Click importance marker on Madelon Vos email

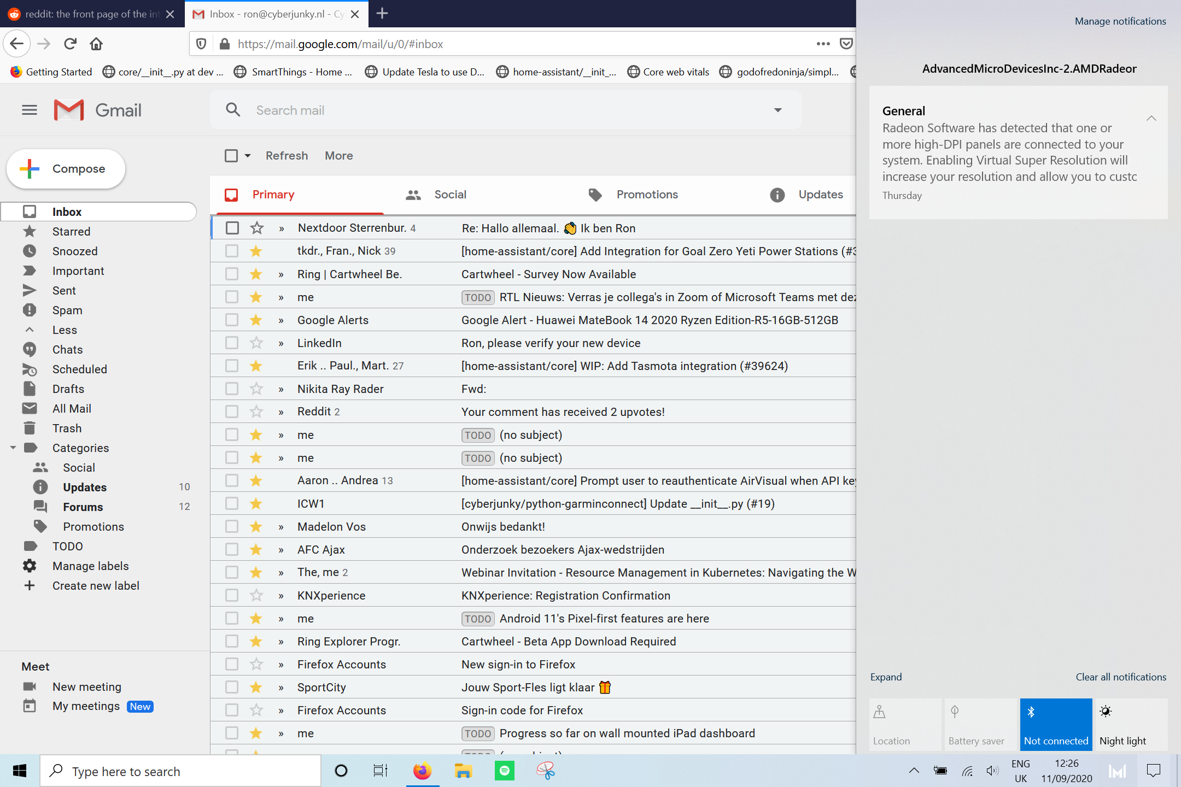[x=281, y=527]
